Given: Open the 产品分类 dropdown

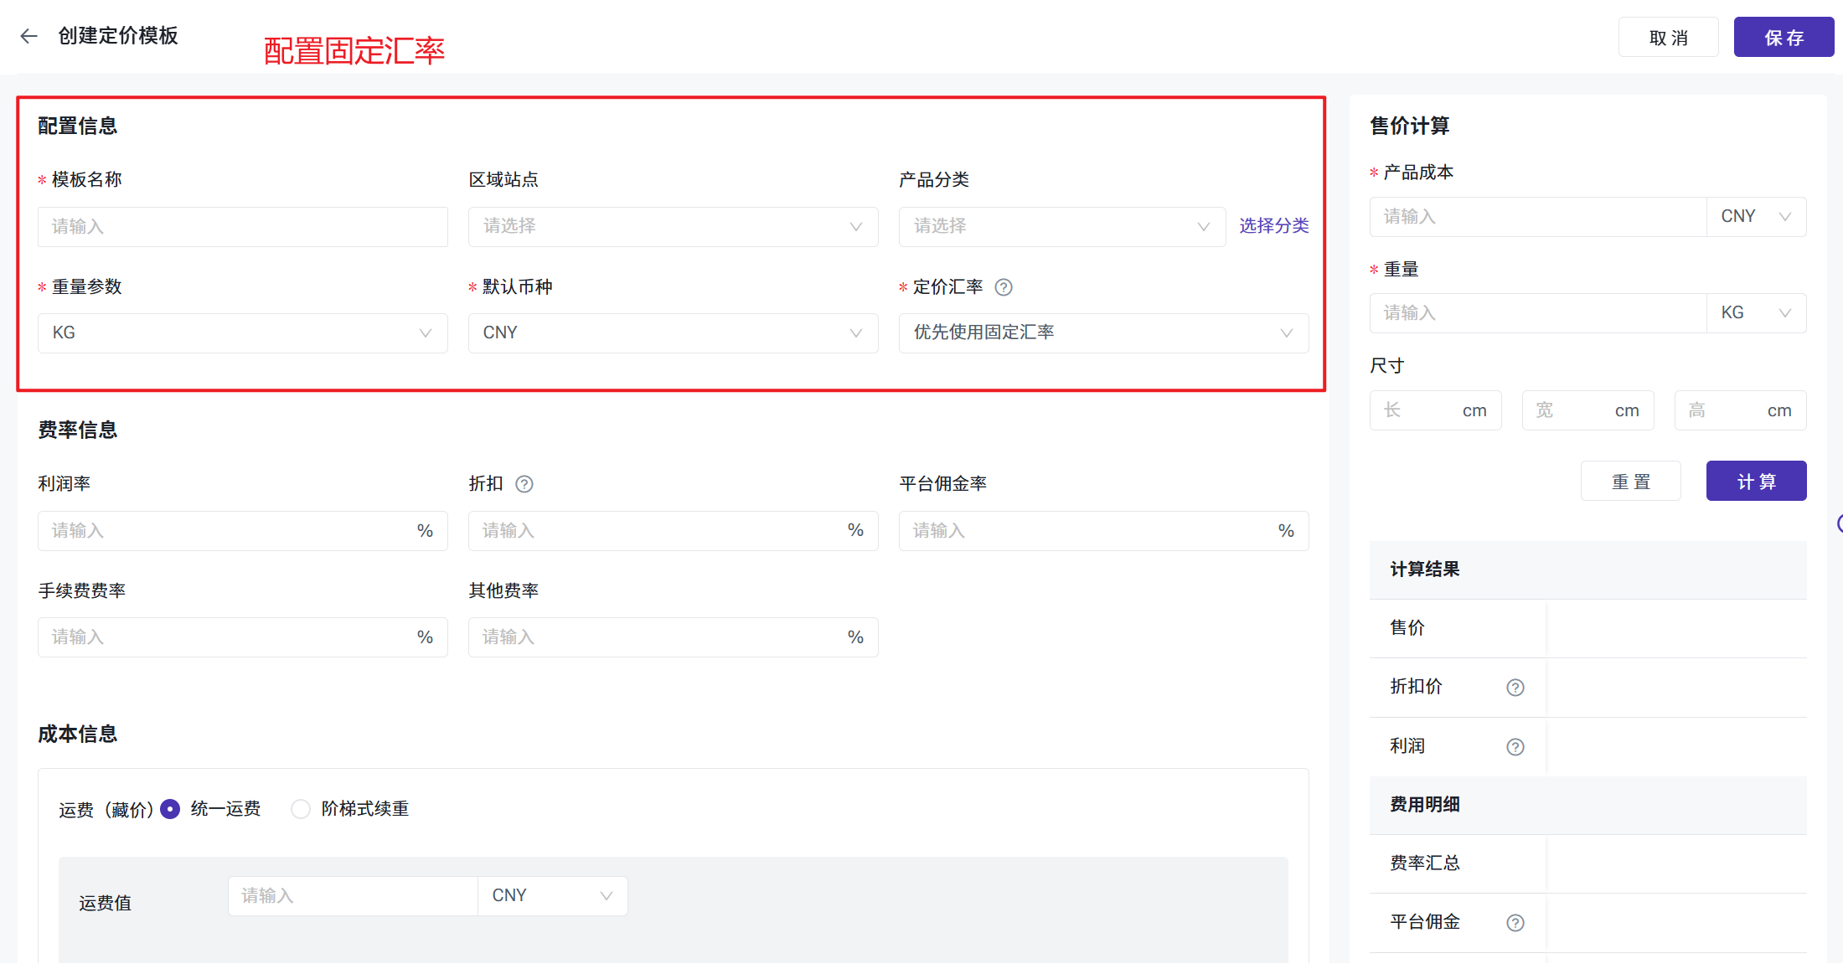Looking at the screenshot, I should [x=1061, y=227].
